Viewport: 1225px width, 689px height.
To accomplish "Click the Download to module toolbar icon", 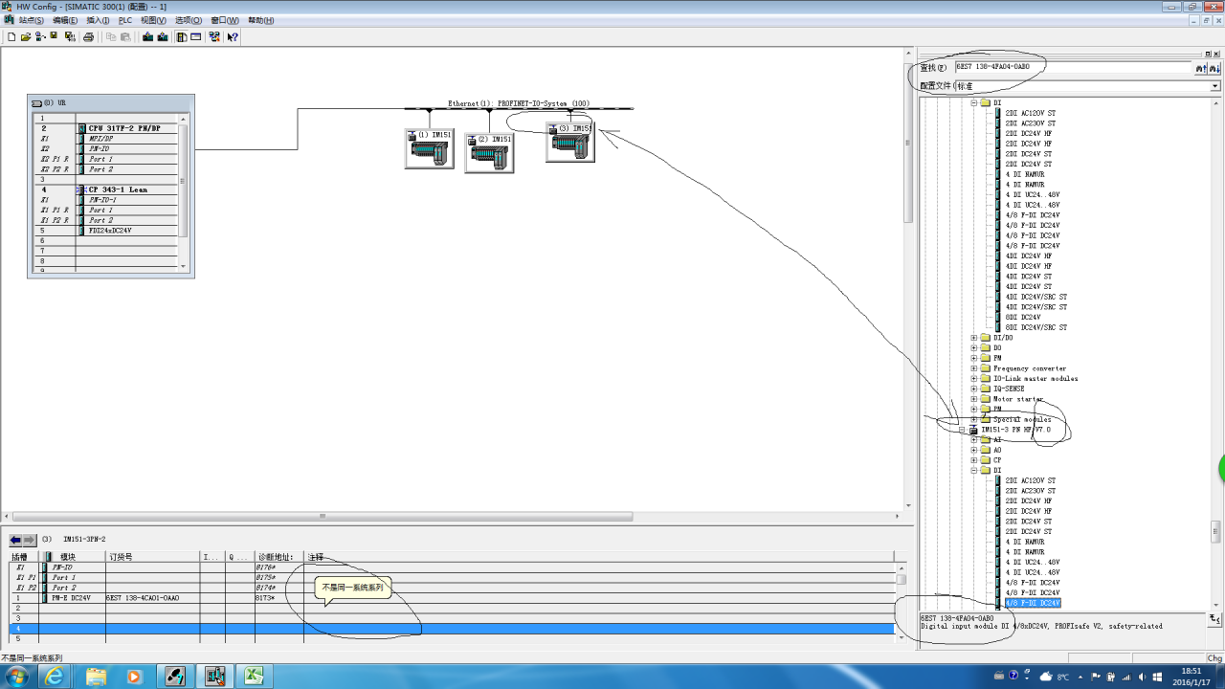I will coord(147,37).
